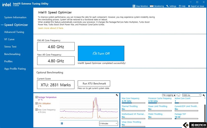This screenshot has width=207, height=128.
Task: Open the 1000 ms polling interval dropdown
Action: (192, 95)
